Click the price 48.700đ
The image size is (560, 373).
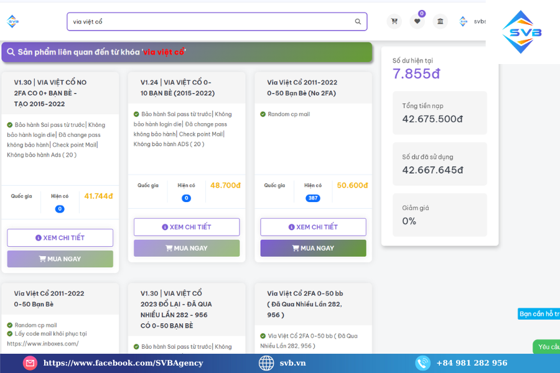225,185
